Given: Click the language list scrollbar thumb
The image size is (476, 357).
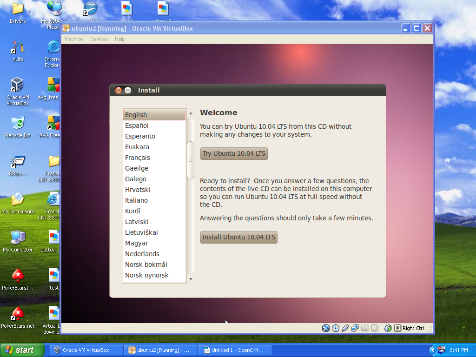Looking at the screenshot, I should click(x=191, y=160).
